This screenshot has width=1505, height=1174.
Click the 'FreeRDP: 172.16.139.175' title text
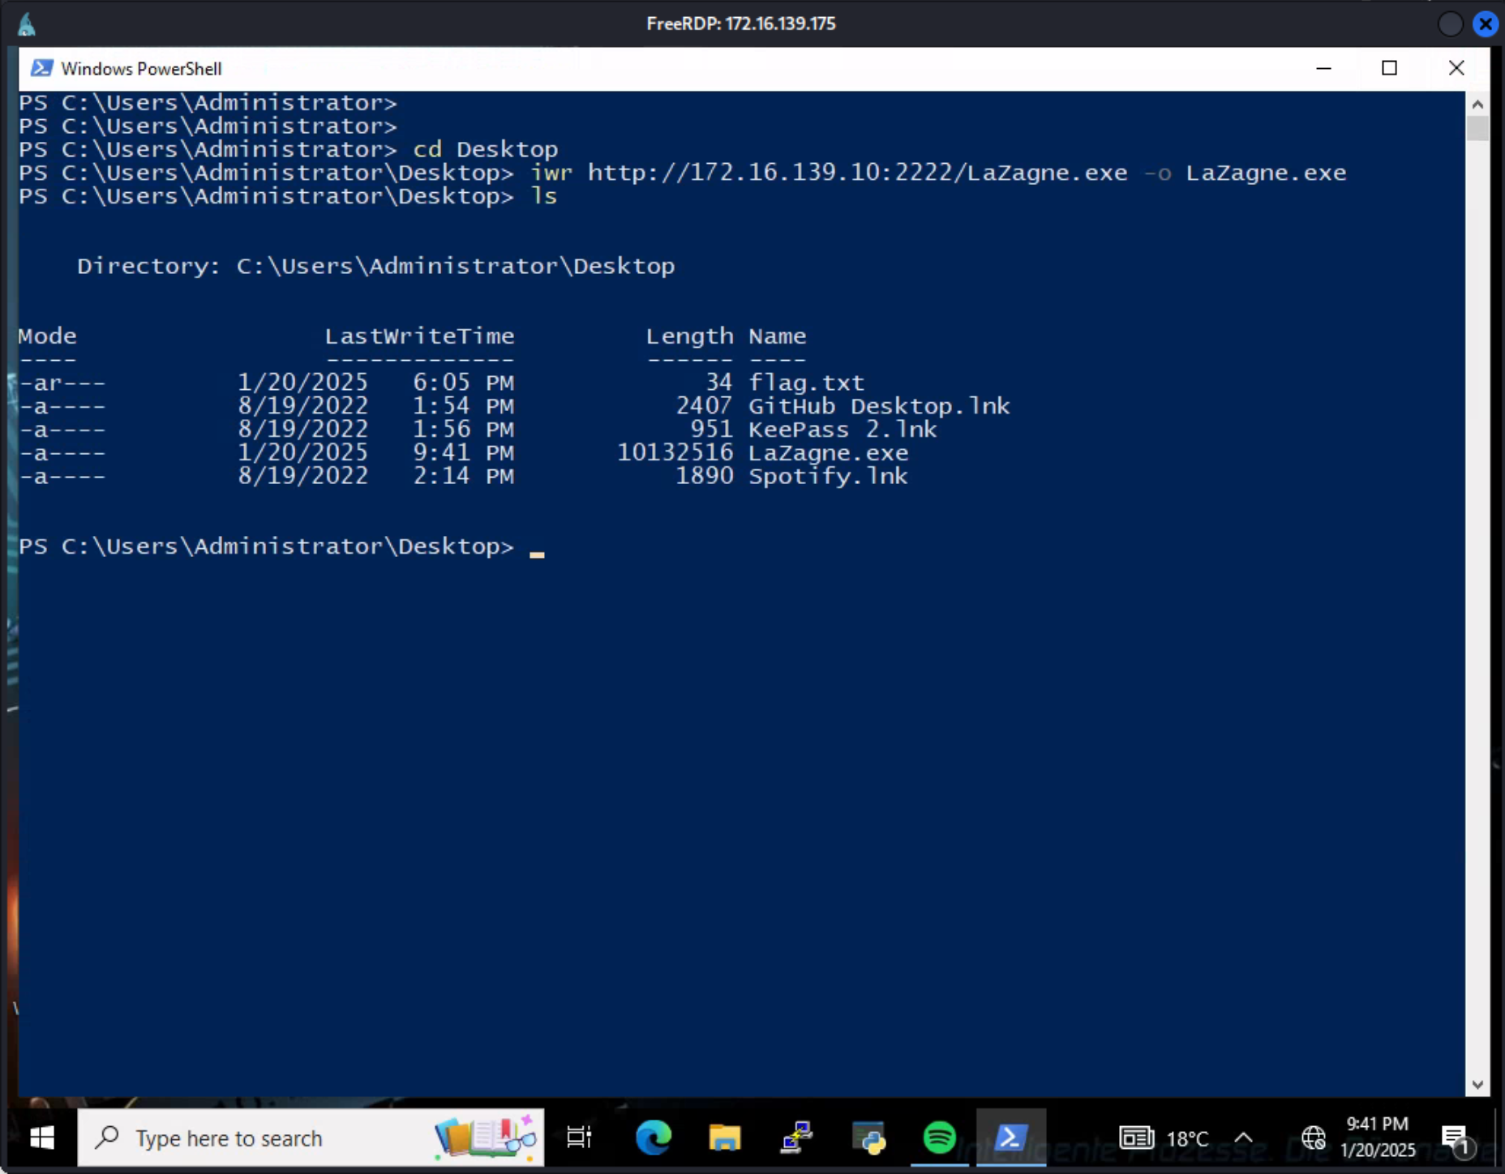click(741, 24)
